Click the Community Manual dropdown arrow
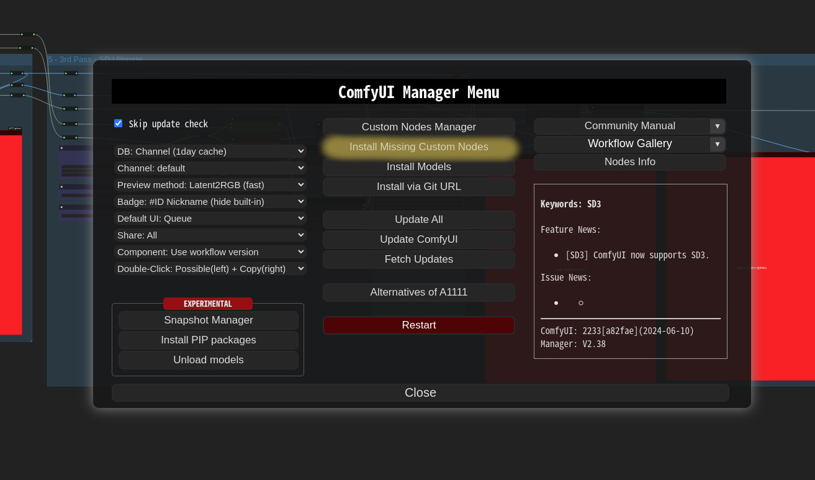This screenshot has width=815, height=480. 718,126
